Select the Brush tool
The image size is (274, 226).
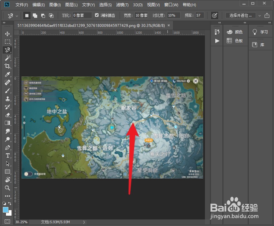(7, 91)
